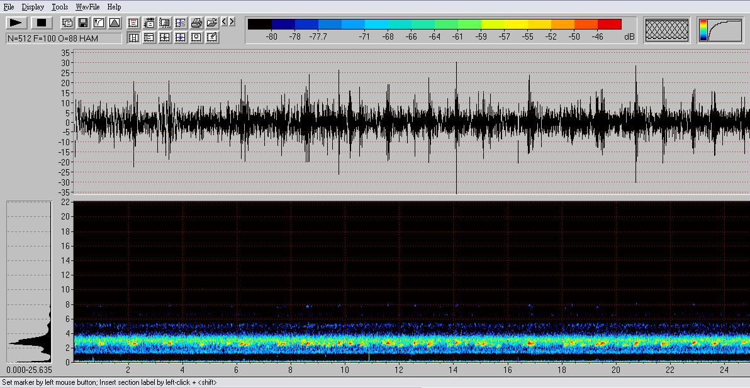
Task: Click the open folder icon
Action: (212, 23)
